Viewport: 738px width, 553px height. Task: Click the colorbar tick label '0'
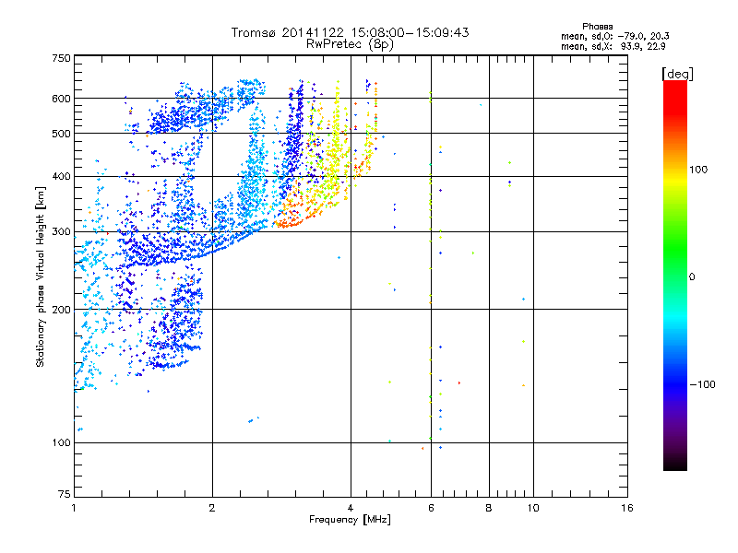692,277
